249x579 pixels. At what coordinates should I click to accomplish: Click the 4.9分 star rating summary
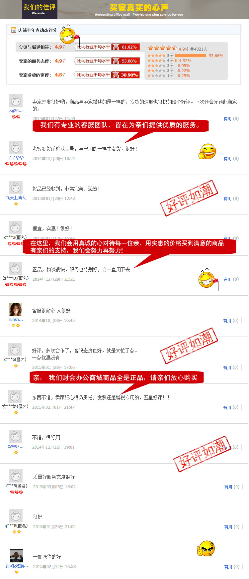(x=178, y=49)
